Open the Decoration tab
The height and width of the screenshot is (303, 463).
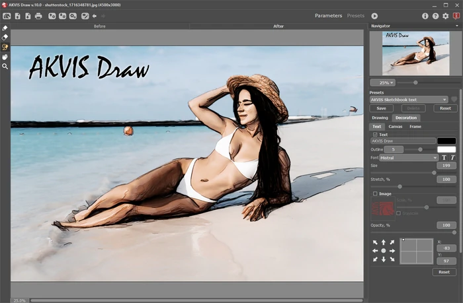pyautogui.click(x=406, y=118)
